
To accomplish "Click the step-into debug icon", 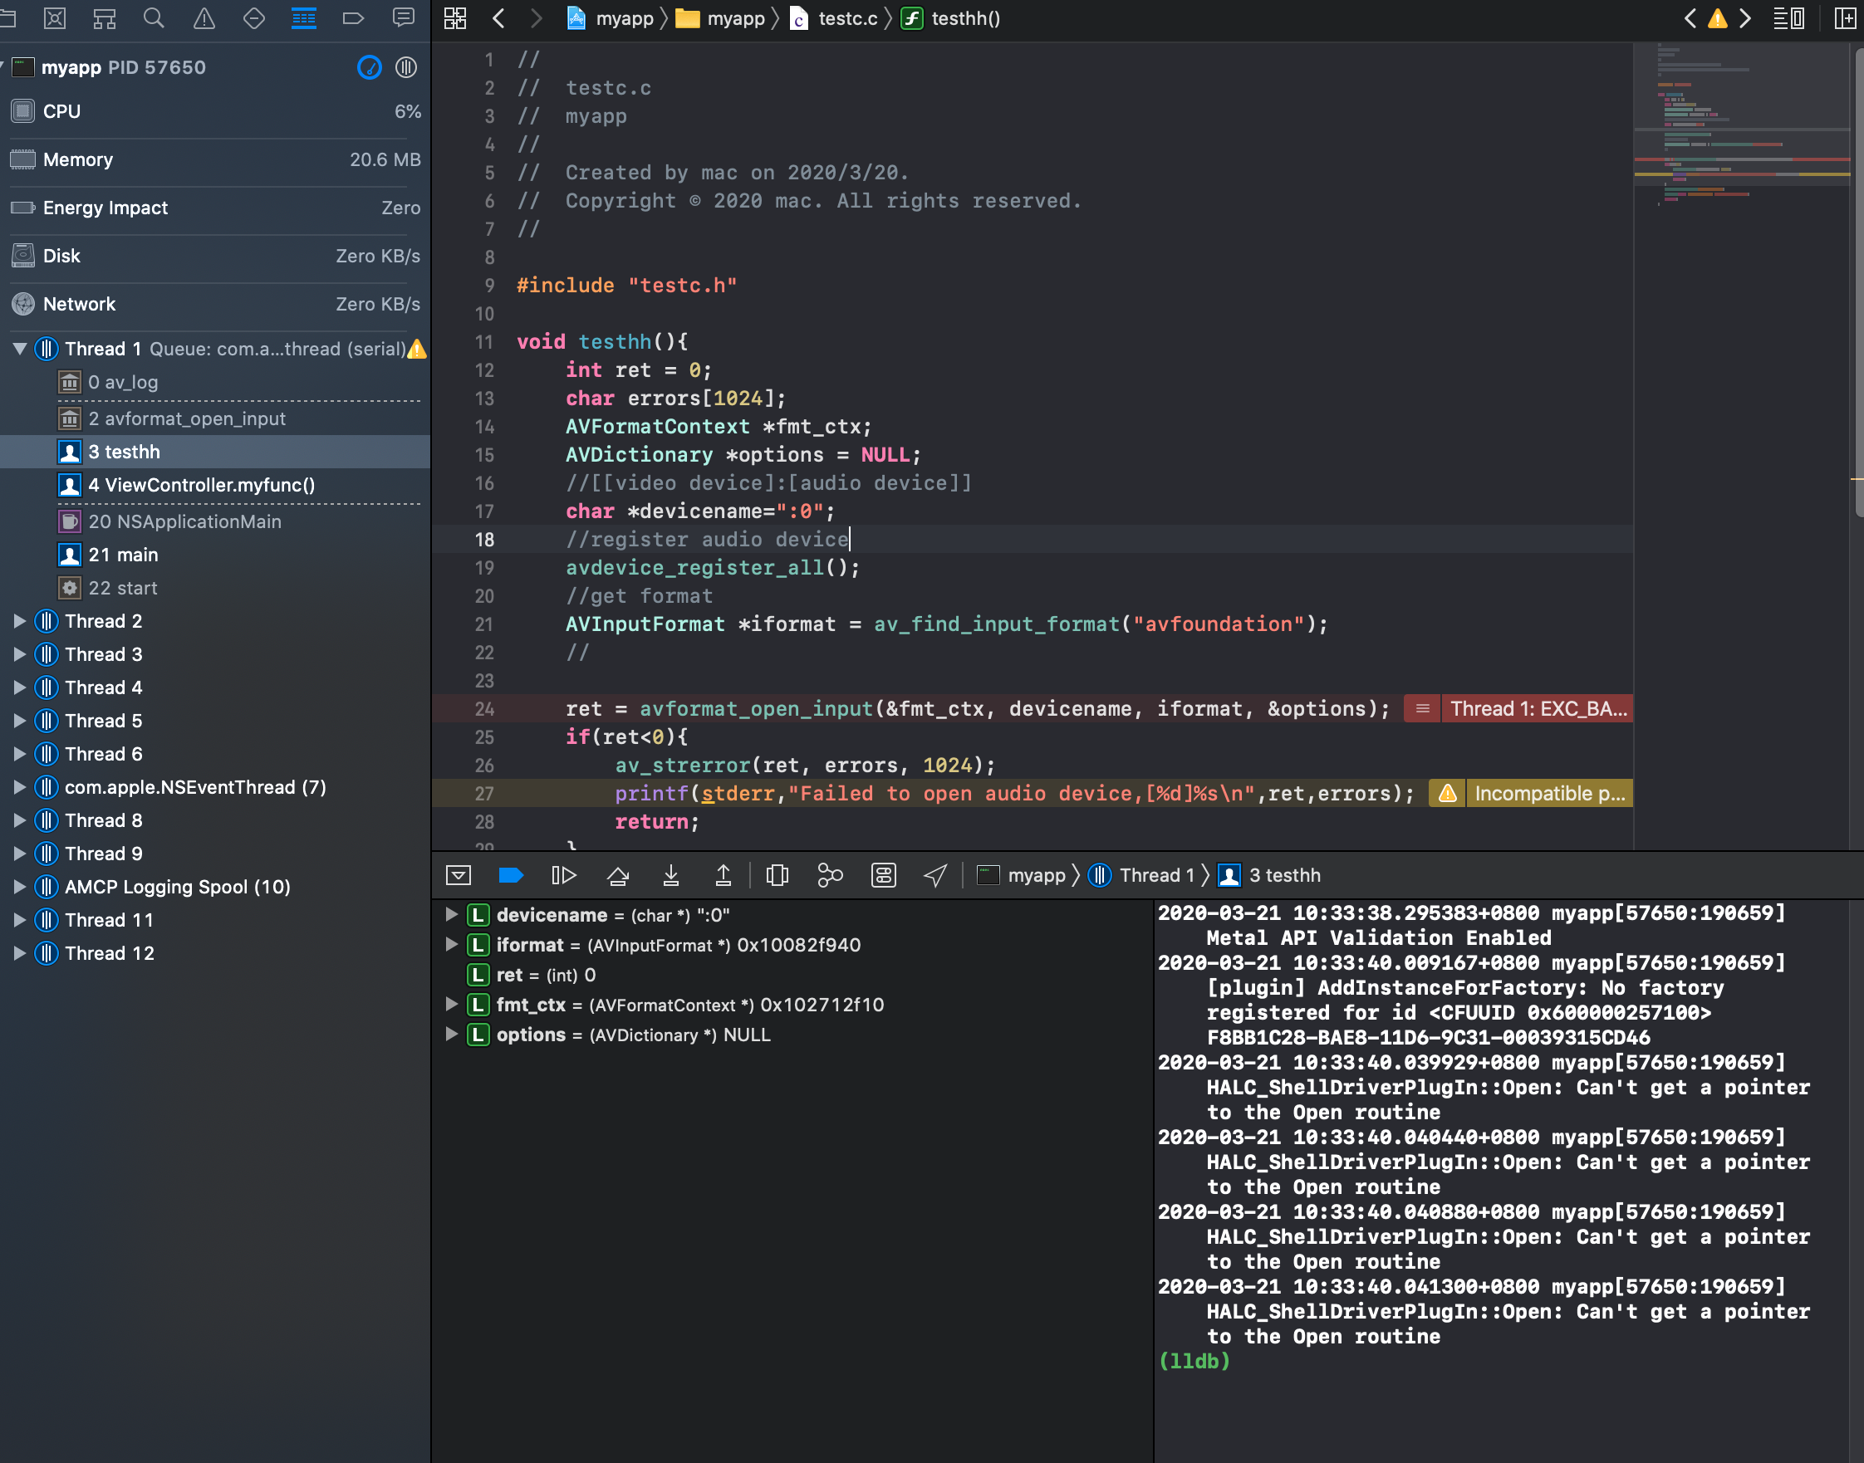I will [670, 873].
